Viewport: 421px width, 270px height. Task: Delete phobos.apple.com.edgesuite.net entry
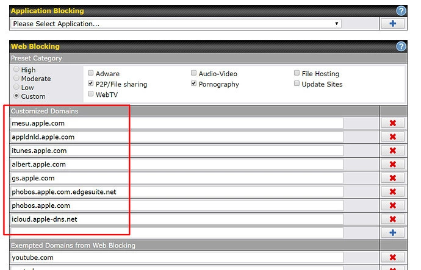pyautogui.click(x=392, y=192)
